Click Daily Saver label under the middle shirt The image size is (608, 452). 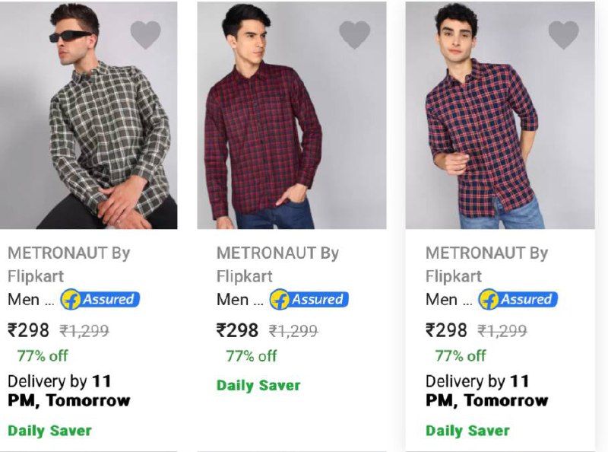pyautogui.click(x=258, y=386)
